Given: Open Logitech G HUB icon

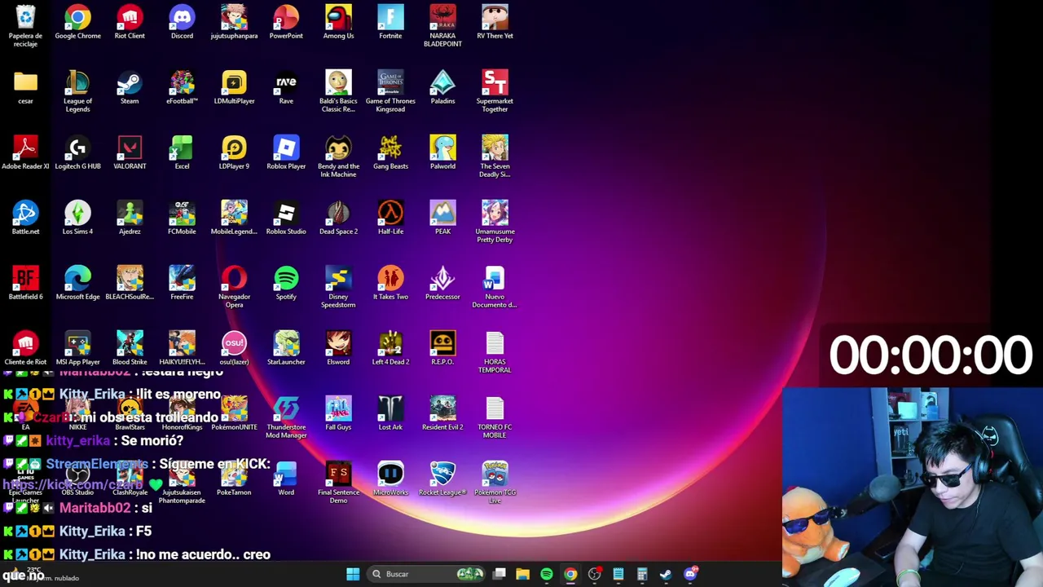Looking at the screenshot, I should coord(77,152).
